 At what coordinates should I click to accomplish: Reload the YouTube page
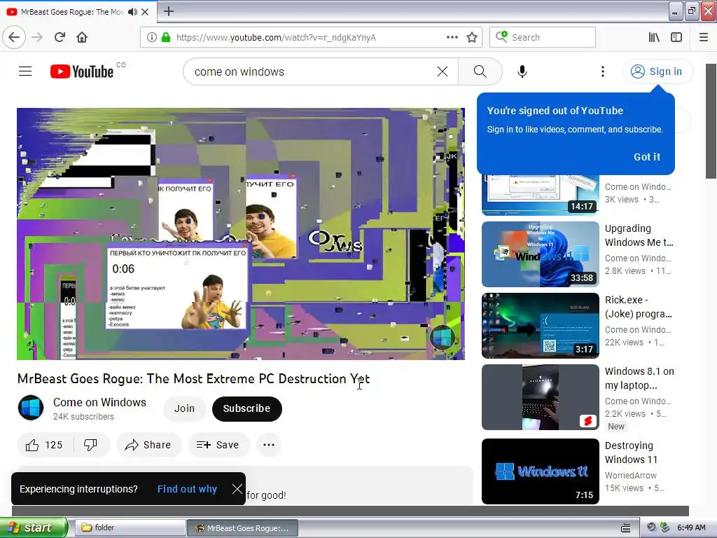[60, 37]
